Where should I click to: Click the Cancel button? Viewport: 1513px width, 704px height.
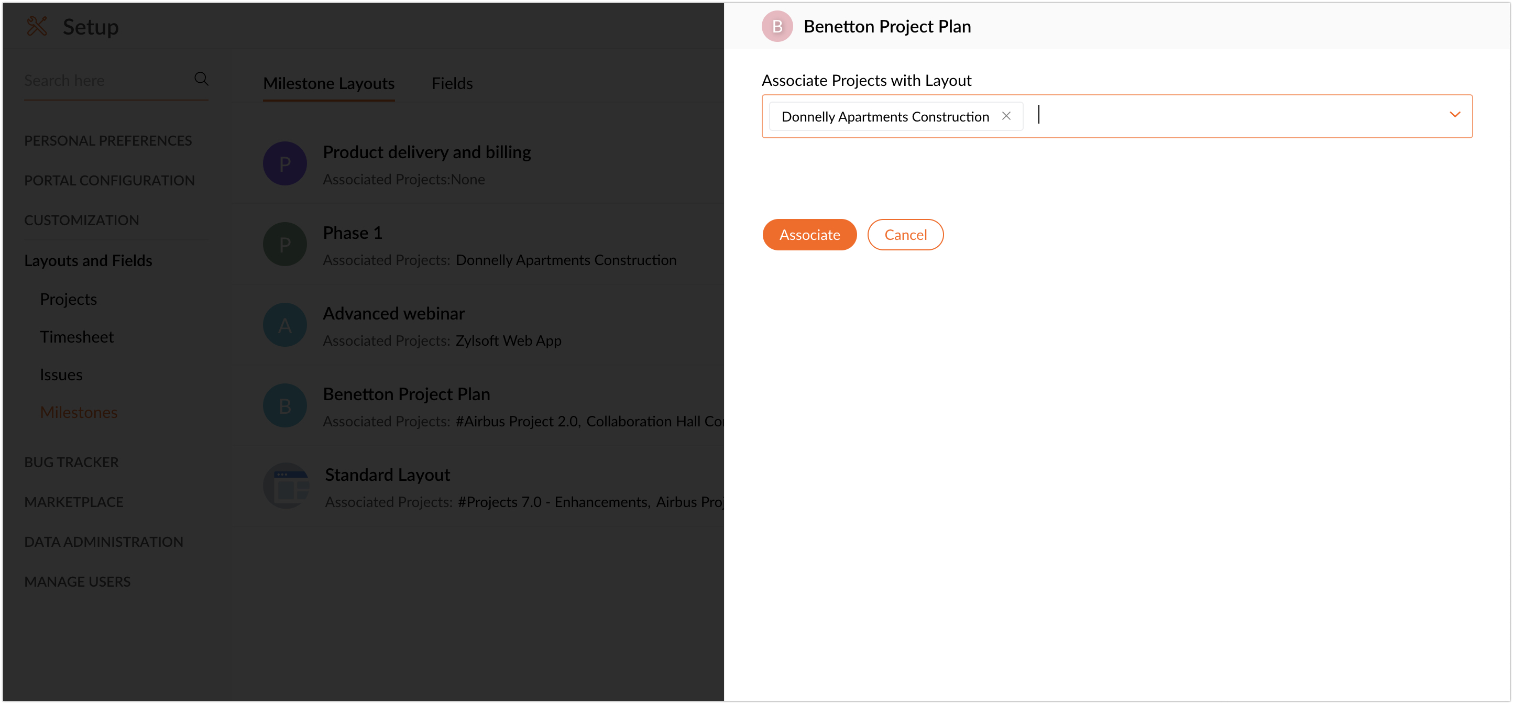point(905,235)
